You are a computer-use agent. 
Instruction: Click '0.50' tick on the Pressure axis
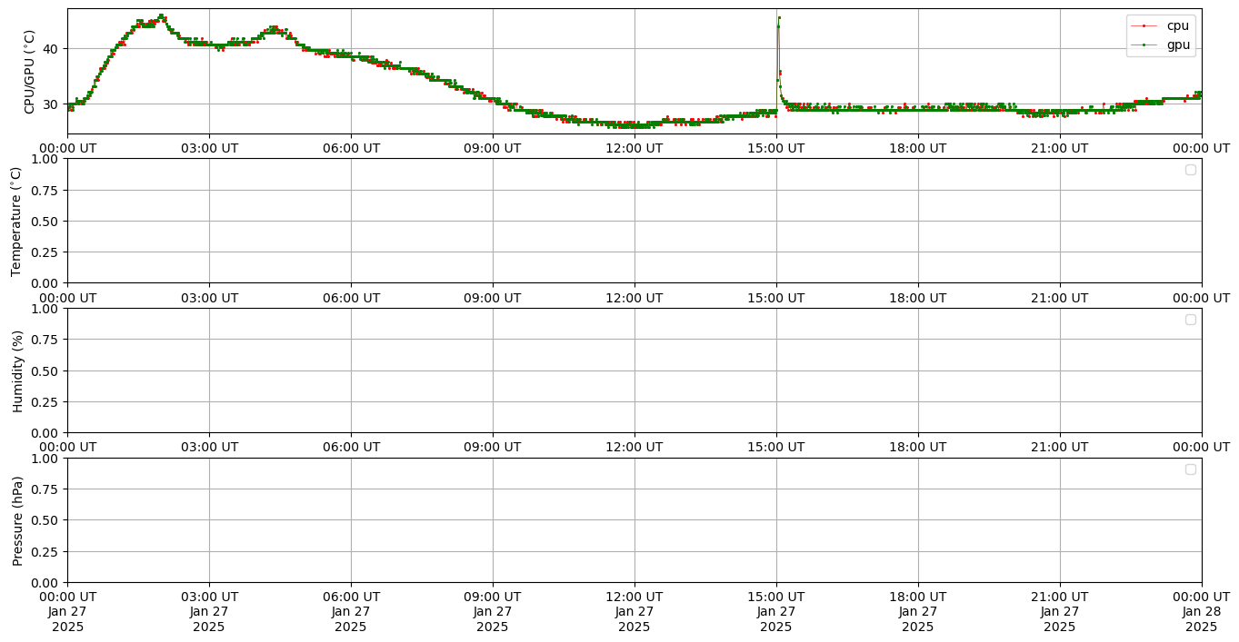(46, 520)
